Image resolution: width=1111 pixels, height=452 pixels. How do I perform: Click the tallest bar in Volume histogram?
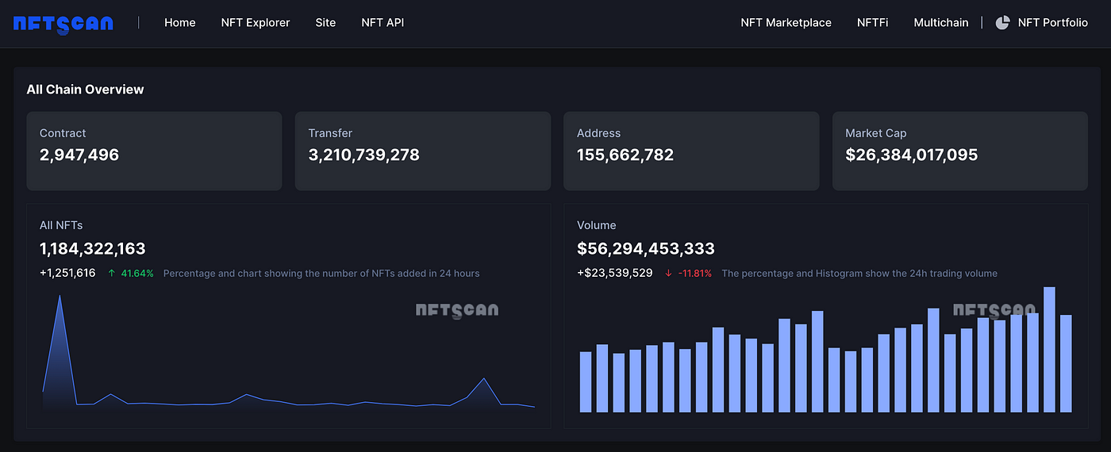(1049, 349)
